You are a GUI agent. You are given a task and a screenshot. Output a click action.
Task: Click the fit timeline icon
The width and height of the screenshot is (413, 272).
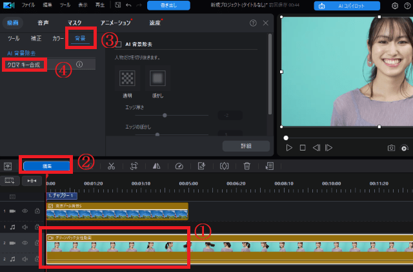[32, 181]
